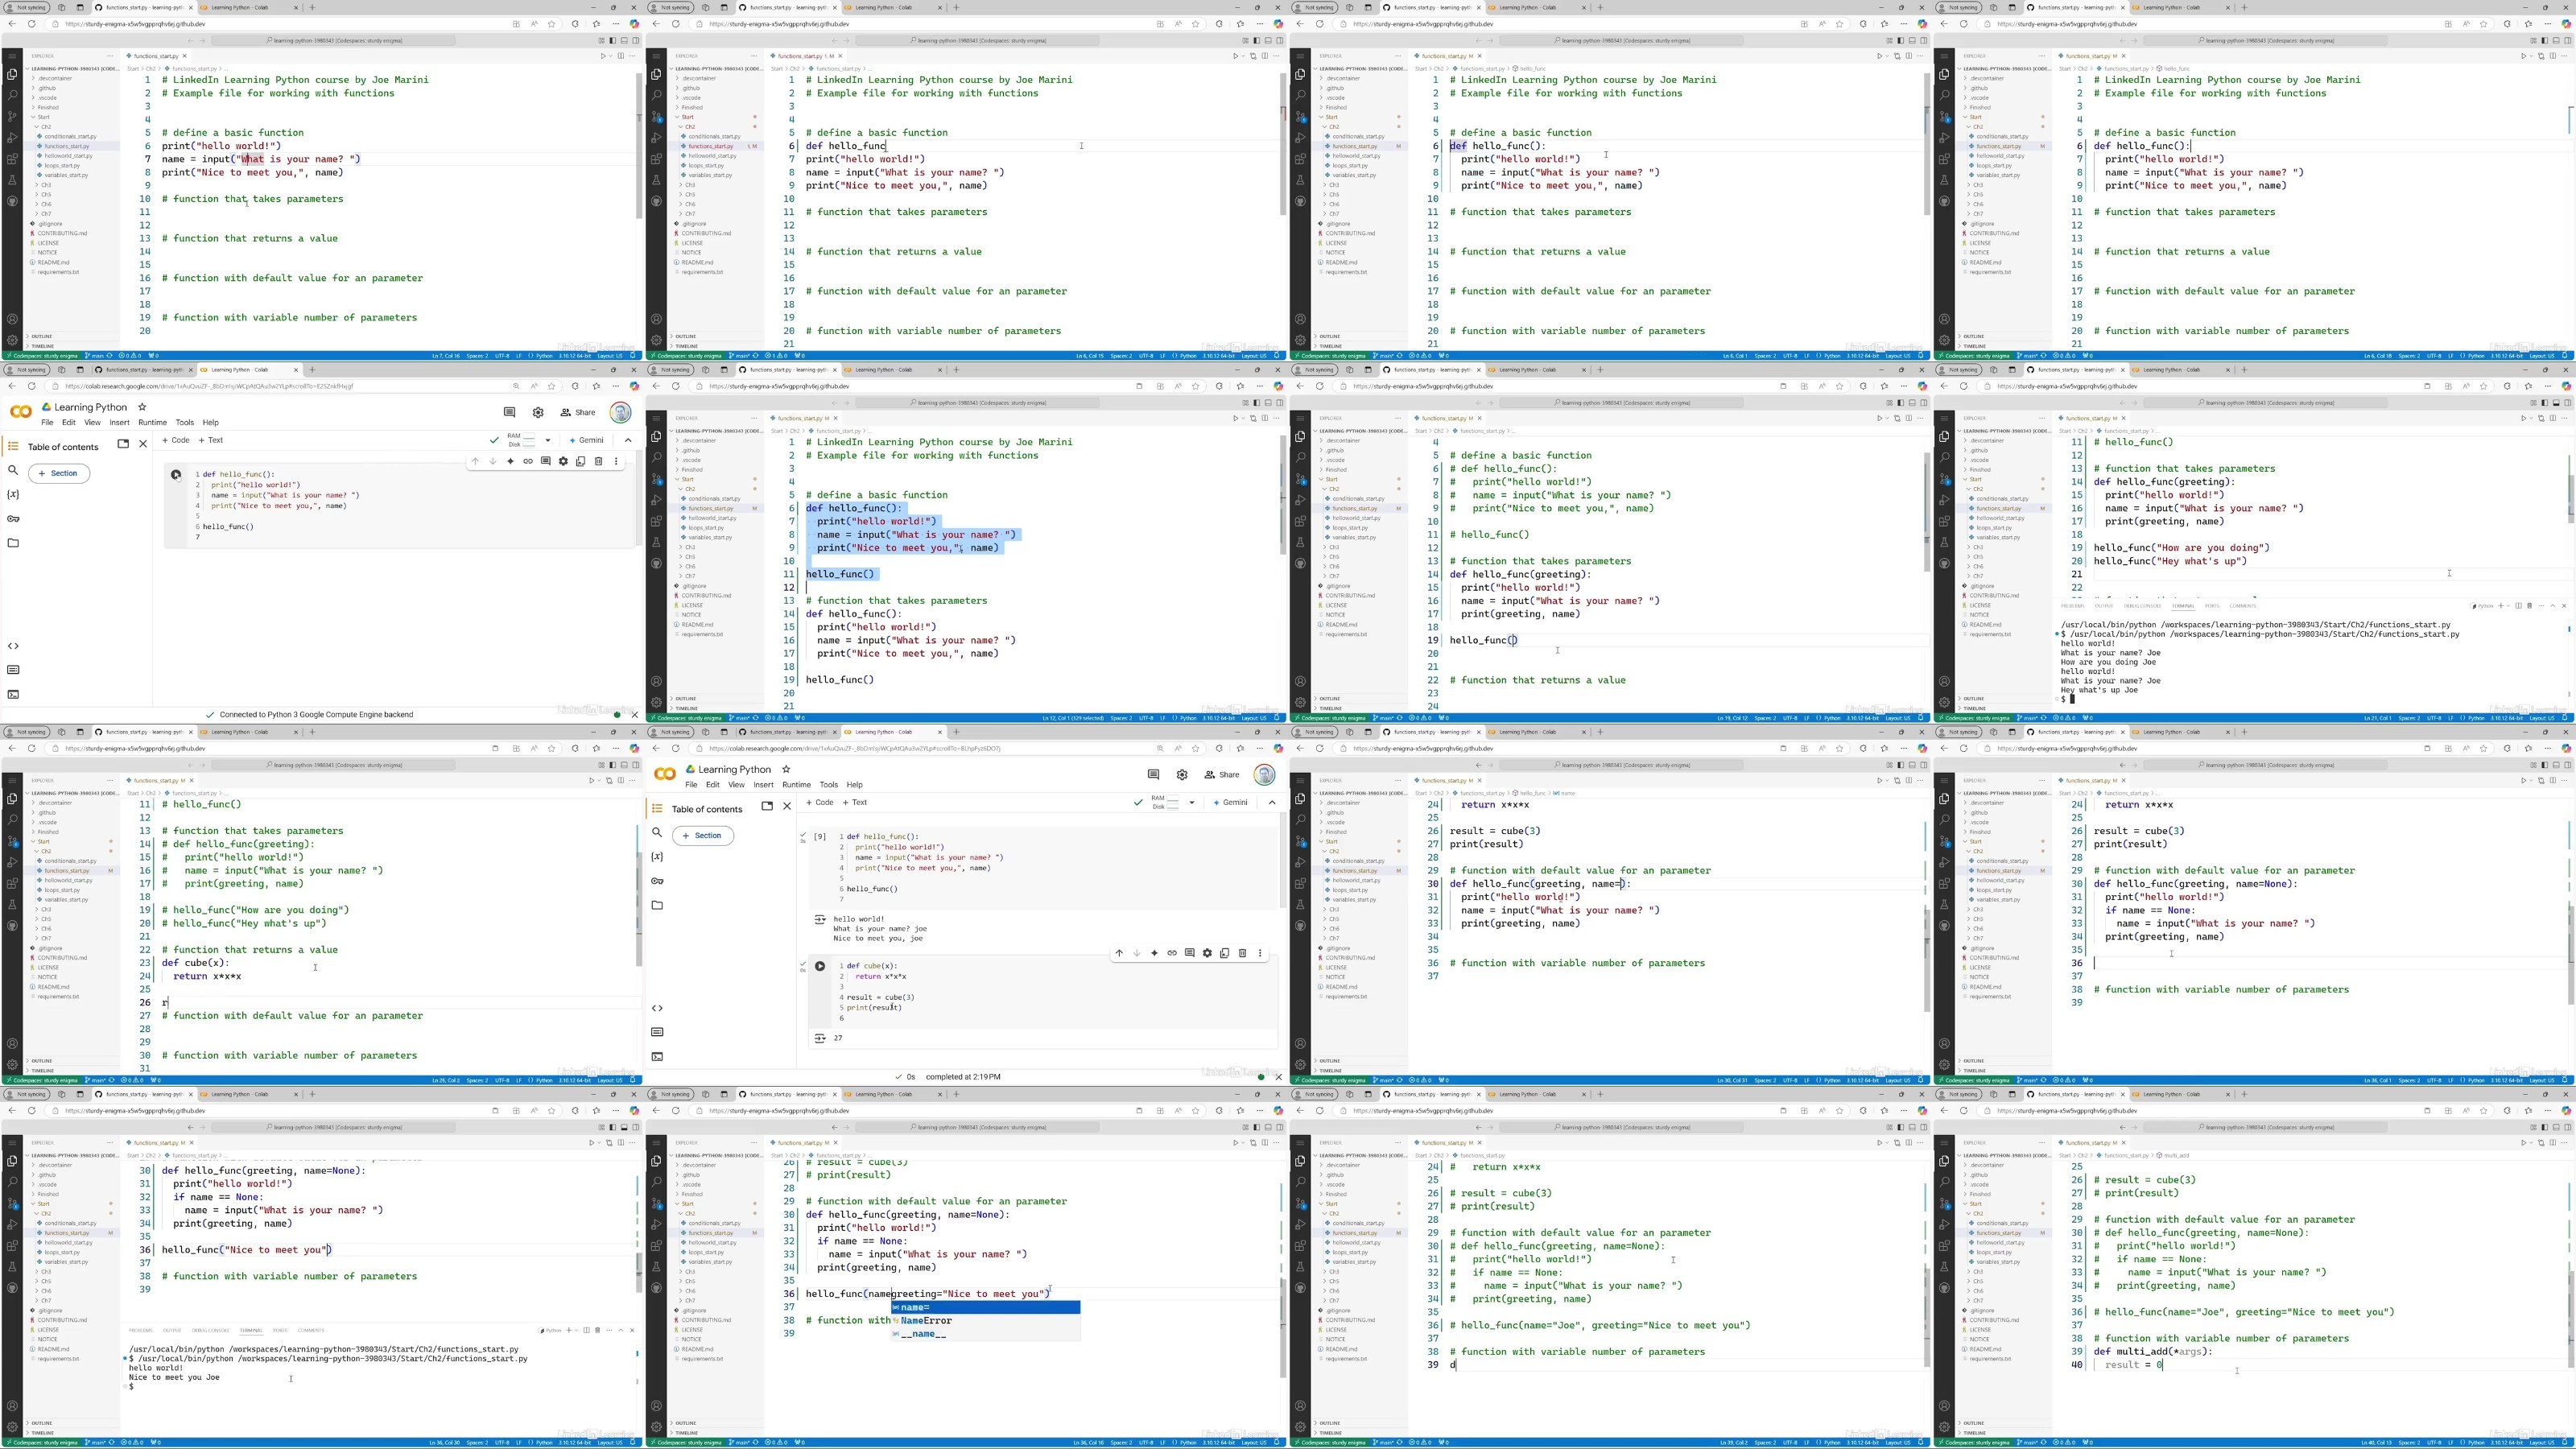Switch to PROBLEMS tab, 'Hey what's up' terminal window
Image resolution: width=2576 pixels, height=1449 pixels.
tap(2072, 605)
